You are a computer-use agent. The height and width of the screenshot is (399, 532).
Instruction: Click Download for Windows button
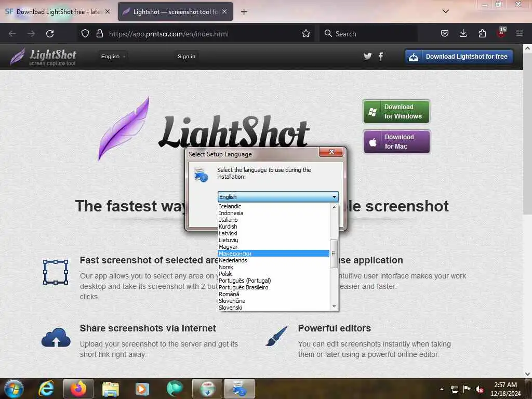(x=396, y=112)
